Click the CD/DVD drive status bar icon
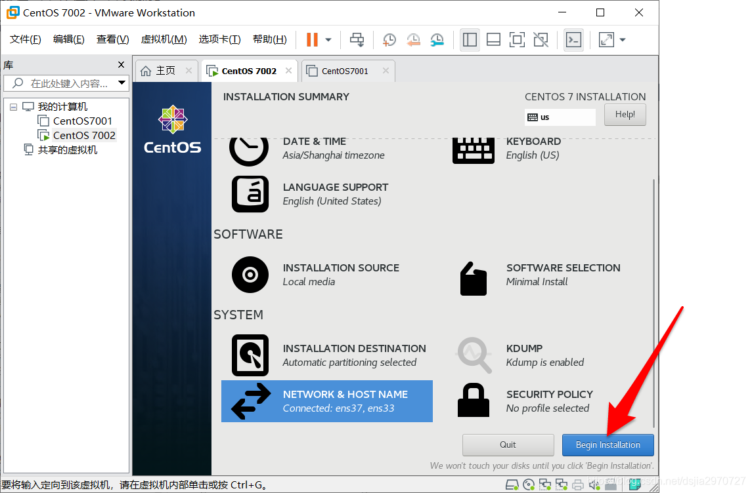 click(x=529, y=485)
